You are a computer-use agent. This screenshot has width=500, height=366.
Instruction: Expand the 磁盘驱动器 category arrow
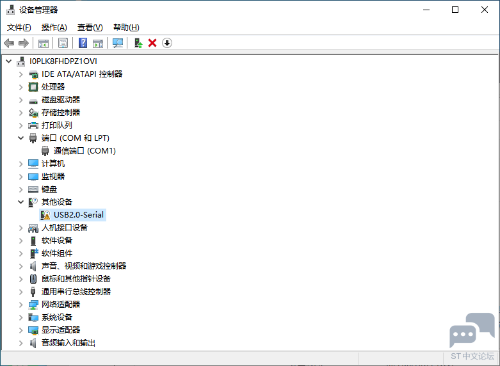(21, 100)
